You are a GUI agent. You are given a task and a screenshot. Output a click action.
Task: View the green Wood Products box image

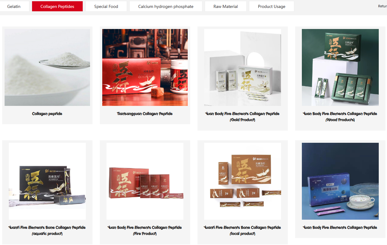point(340,67)
